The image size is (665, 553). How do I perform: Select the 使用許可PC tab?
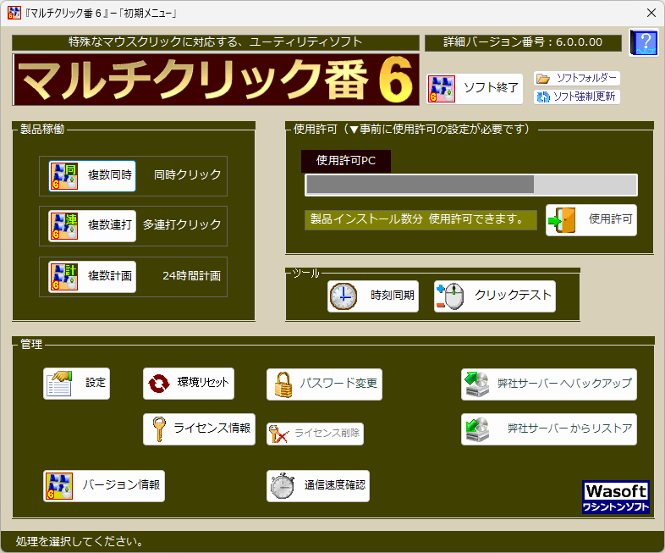coord(346,161)
